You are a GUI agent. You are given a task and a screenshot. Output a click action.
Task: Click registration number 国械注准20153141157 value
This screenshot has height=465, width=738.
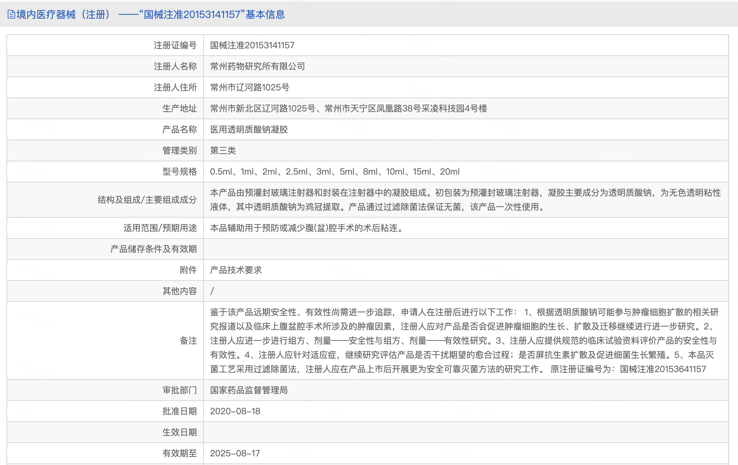[252, 46]
